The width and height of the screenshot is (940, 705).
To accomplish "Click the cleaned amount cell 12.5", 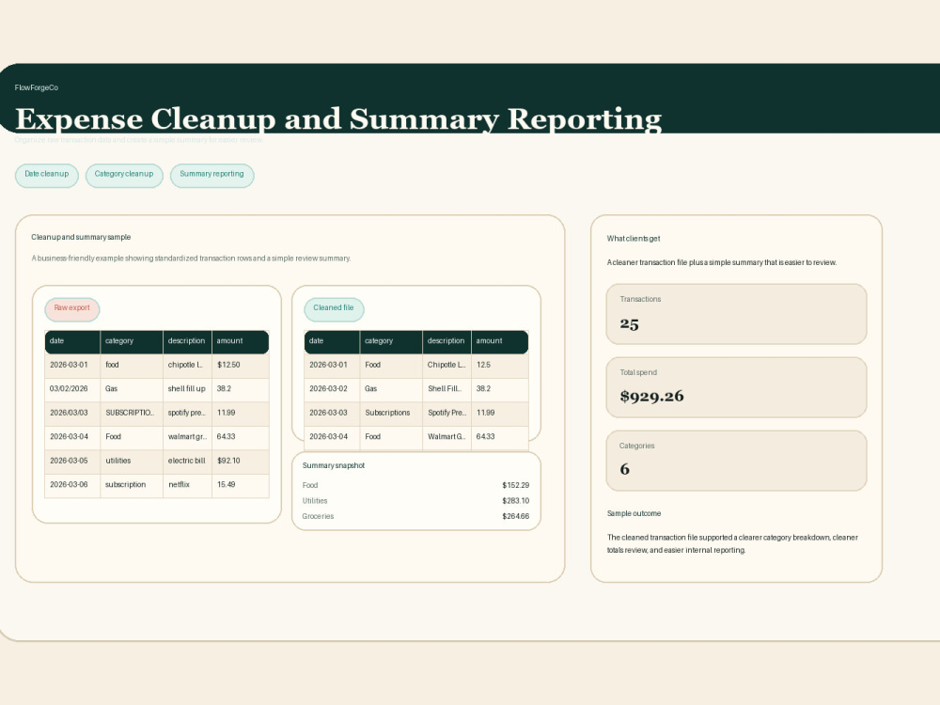I will coord(500,366).
